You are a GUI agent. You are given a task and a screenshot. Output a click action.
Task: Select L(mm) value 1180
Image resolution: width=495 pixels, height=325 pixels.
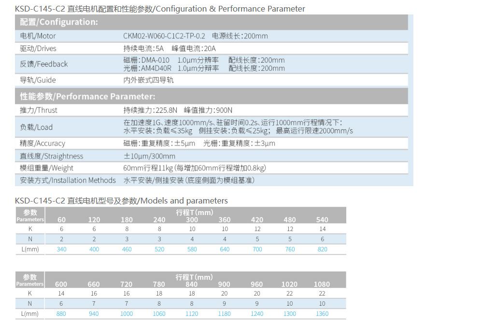click(x=225, y=314)
